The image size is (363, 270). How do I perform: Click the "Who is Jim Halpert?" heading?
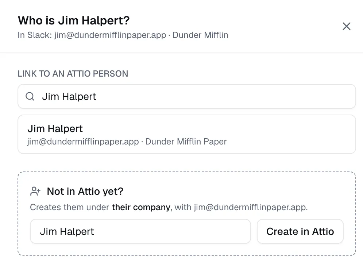click(x=74, y=20)
